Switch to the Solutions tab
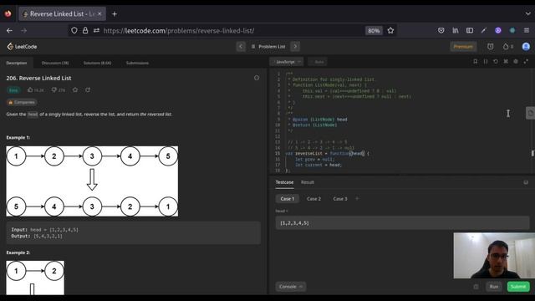 click(x=97, y=63)
